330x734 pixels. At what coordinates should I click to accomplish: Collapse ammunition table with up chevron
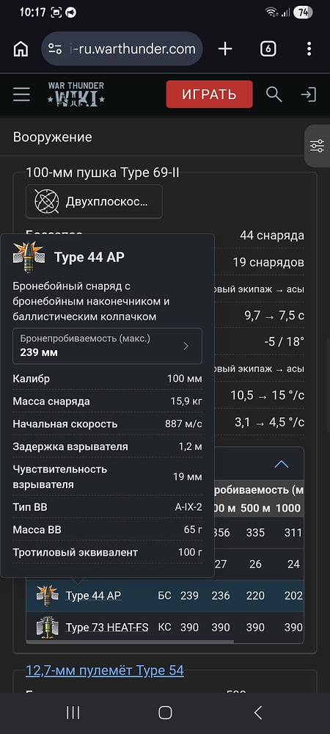pos(282,464)
